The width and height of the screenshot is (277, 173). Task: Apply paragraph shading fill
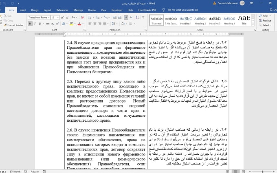[123, 24]
